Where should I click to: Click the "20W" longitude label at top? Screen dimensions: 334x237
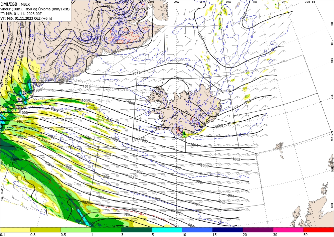pyautogui.click(x=176, y=2)
